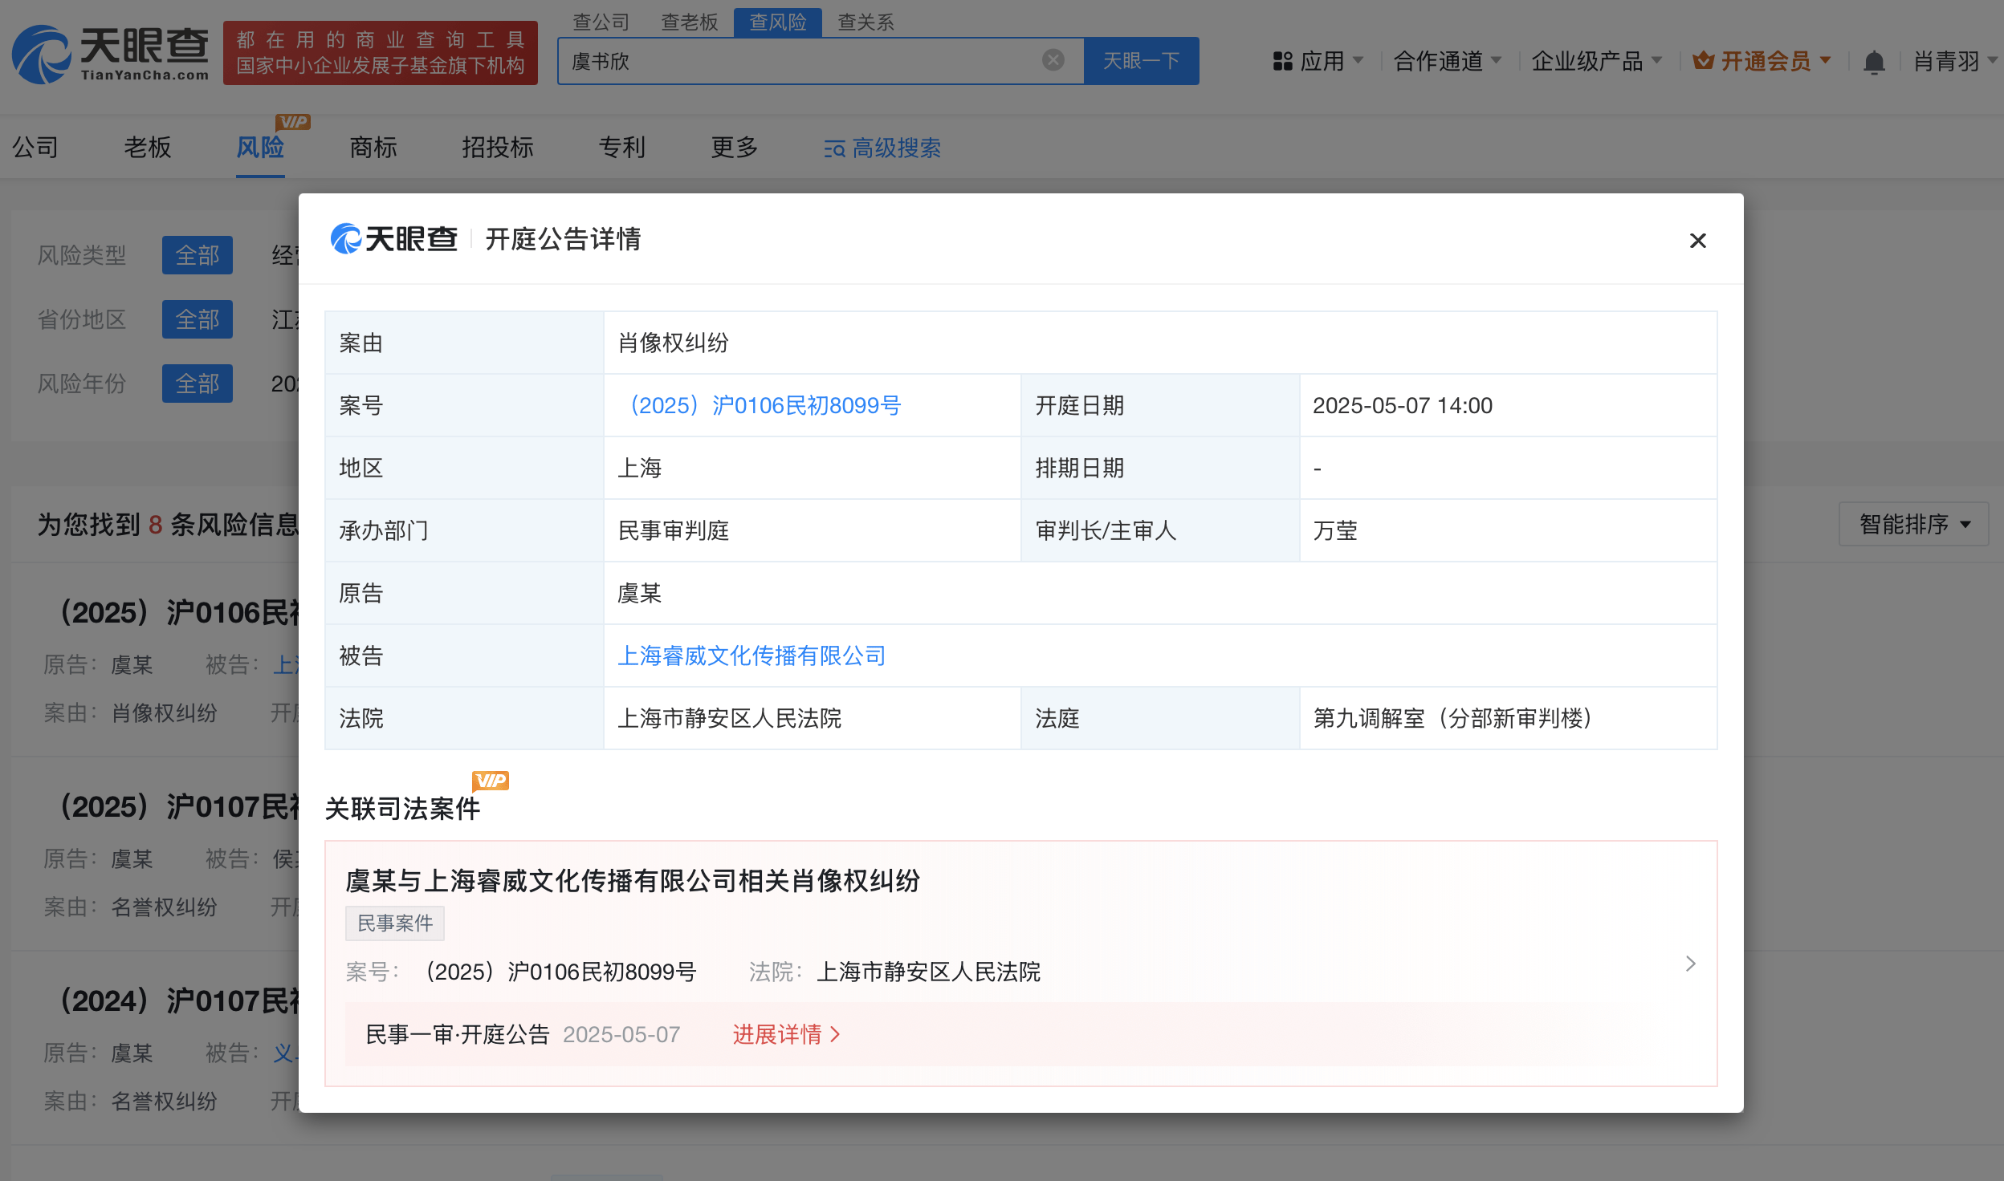
Task: Click the 上海睿威文化传播有限公司 defendant link
Action: tap(752, 655)
